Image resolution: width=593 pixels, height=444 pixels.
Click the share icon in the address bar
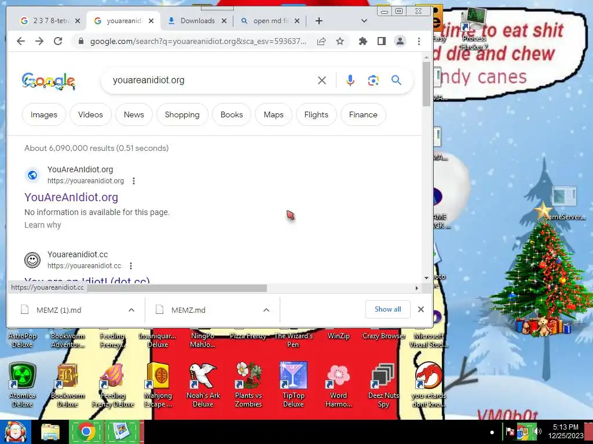click(321, 41)
